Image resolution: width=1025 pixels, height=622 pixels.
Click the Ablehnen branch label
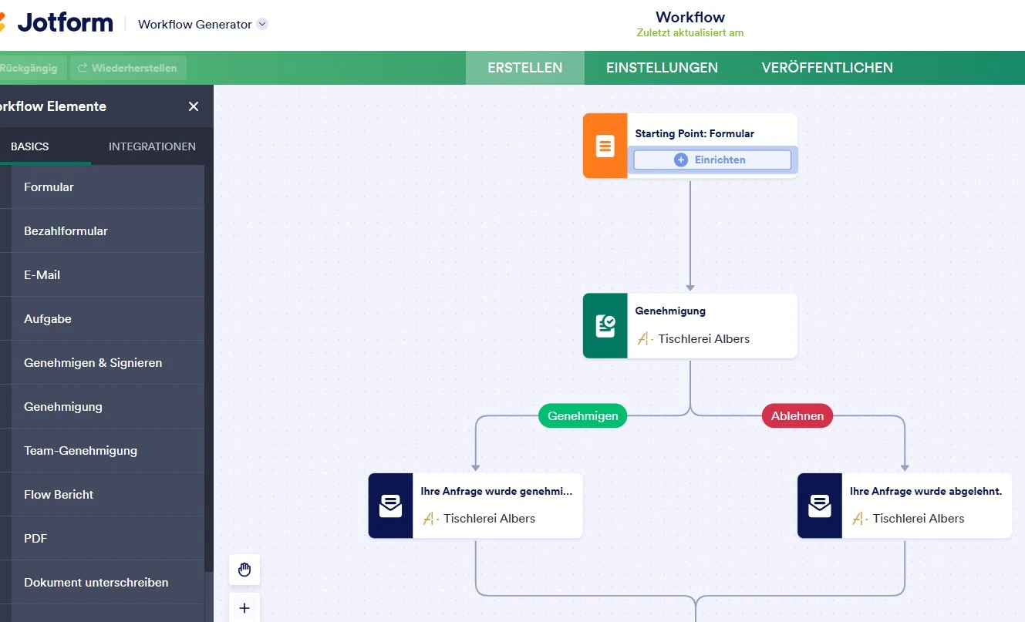(797, 415)
